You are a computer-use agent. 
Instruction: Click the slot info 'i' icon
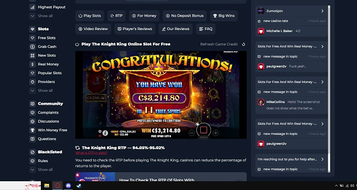coord(105,133)
